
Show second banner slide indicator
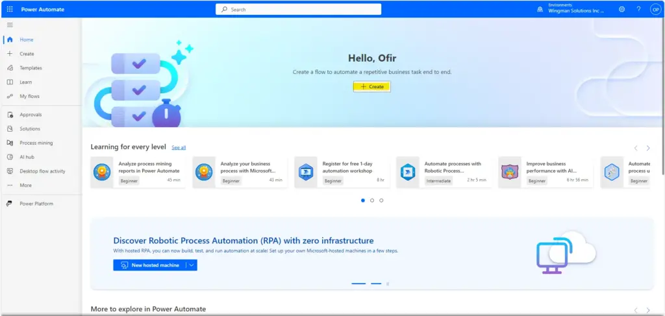click(376, 284)
